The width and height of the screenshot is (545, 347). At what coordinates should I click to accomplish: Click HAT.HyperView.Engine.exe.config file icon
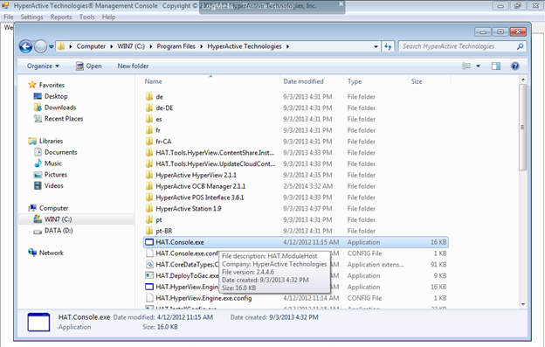pos(149,298)
